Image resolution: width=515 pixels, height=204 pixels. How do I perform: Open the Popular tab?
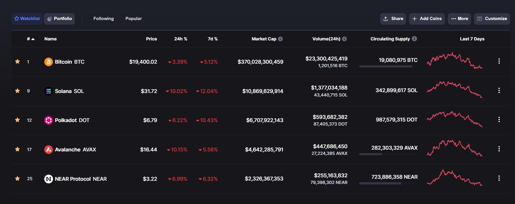133,19
